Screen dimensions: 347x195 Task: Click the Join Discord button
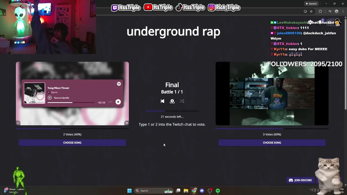pos(300,180)
